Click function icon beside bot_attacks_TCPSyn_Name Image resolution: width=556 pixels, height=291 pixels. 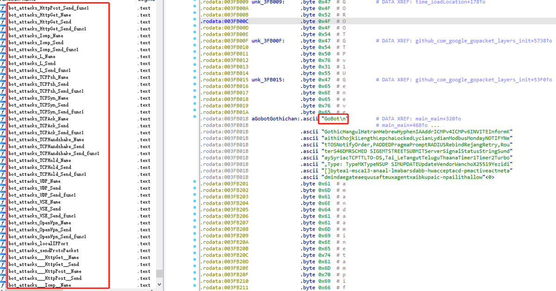(x=3, y=98)
